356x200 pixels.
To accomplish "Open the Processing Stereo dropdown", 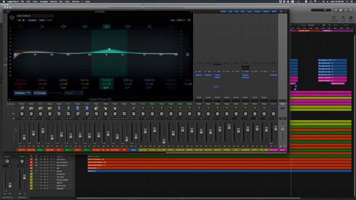I will click(73, 93).
